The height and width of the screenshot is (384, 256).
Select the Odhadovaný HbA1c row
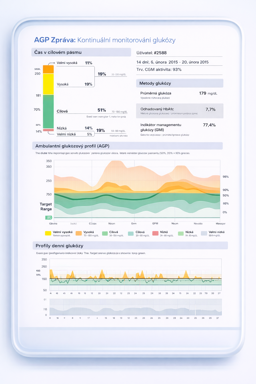coord(179,111)
